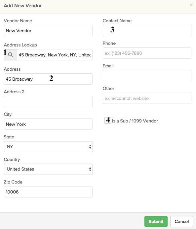Open the State dropdown showing NY
The image size is (196, 229).
point(48,147)
